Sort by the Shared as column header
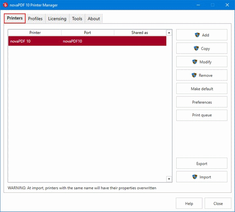Viewport: 235px width, 212px height. click(x=140, y=32)
